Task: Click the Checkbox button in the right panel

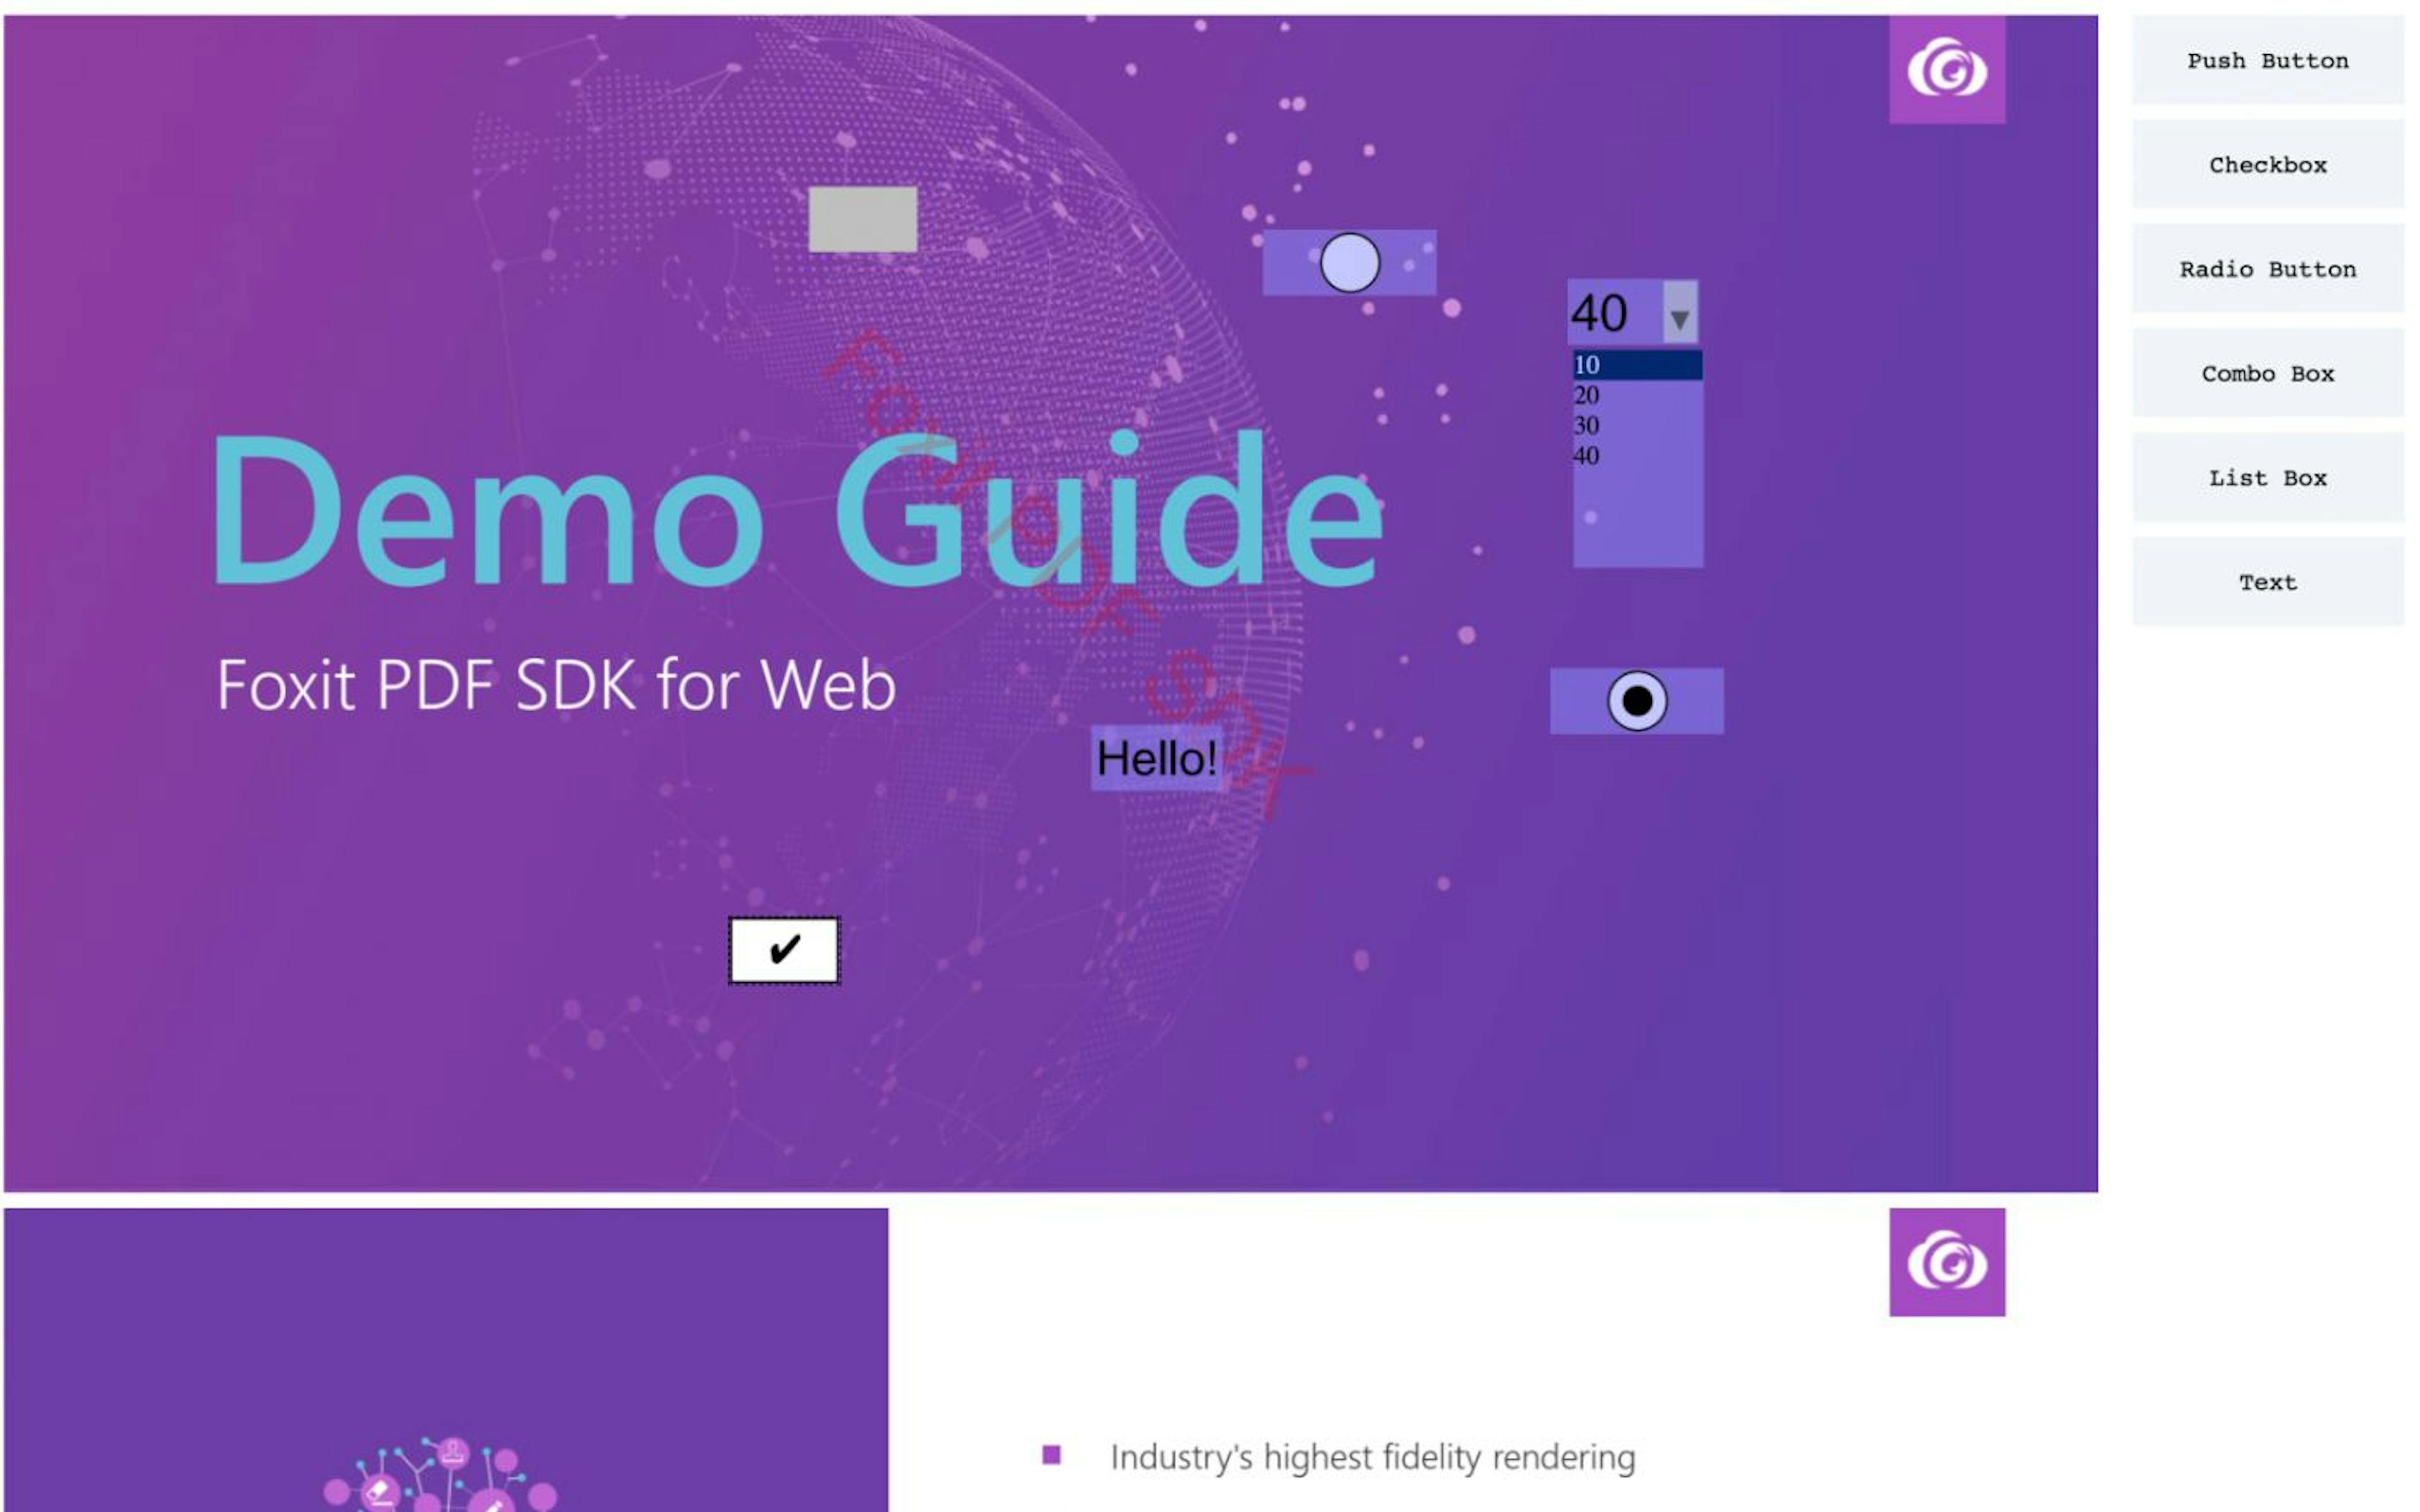Action: [x=2268, y=164]
